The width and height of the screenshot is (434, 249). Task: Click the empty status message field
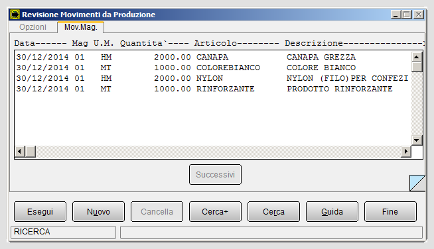click(x=271, y=232)
